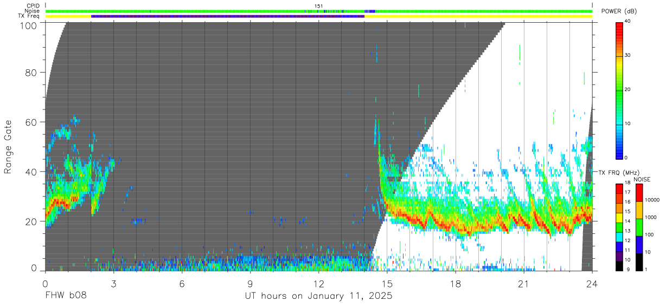Click the 12 tick label on the UT hours axis
Screen dimensions: 666x307
[x=319, y=284]
